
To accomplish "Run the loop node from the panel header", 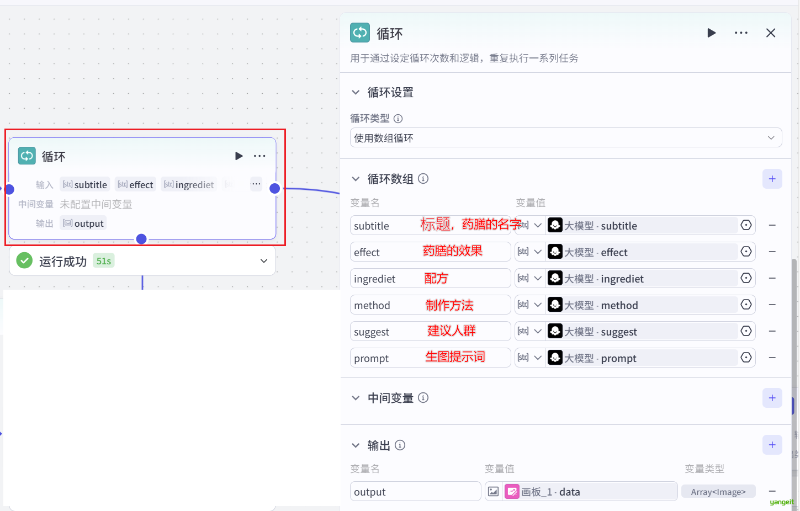I will (x=711, y=33).
